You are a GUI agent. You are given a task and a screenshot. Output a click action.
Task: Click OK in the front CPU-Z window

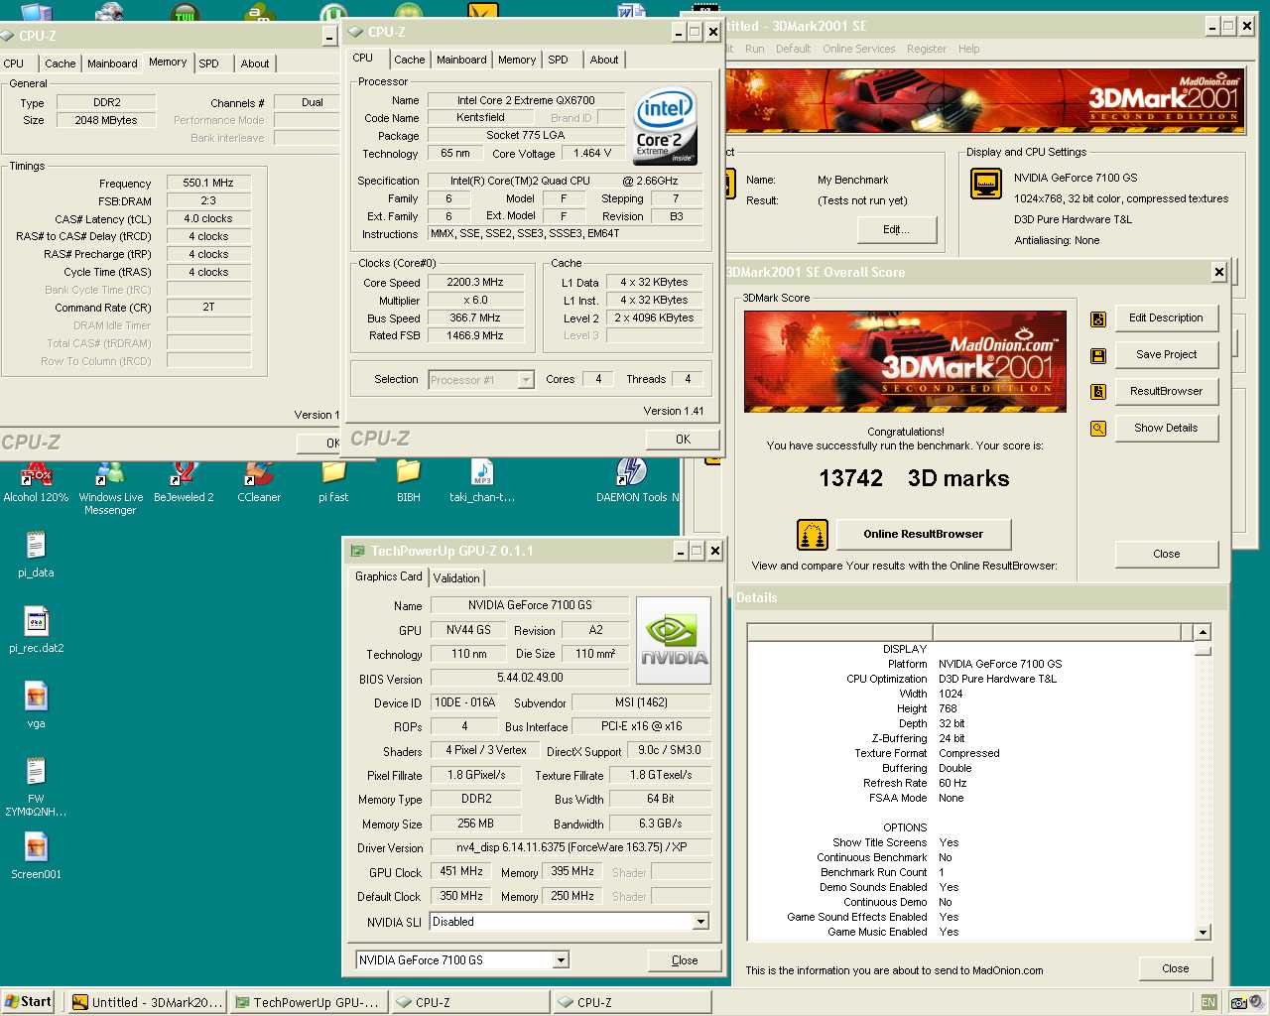(683, 439)
